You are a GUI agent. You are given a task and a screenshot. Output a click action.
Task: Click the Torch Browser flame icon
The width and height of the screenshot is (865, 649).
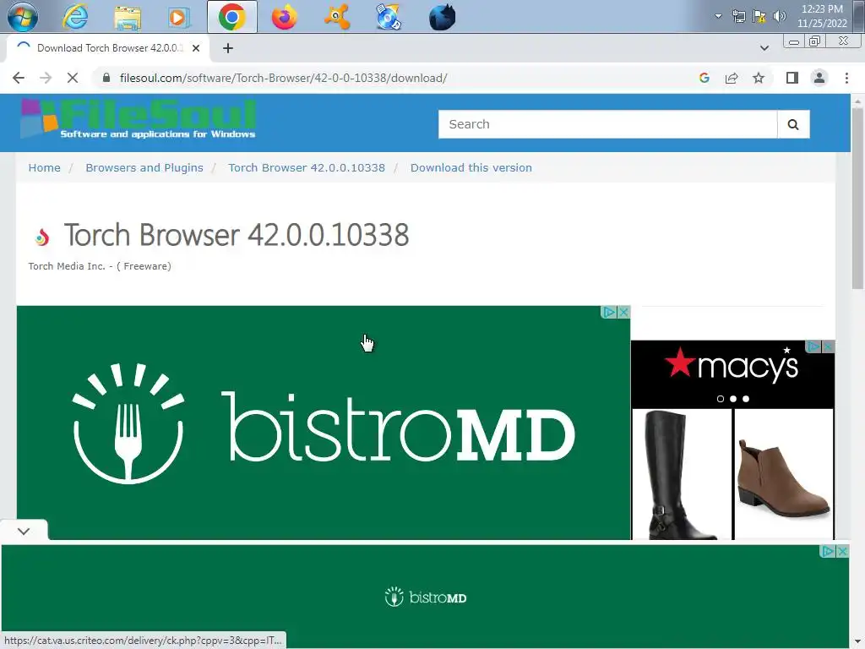(x=42, y=237)
